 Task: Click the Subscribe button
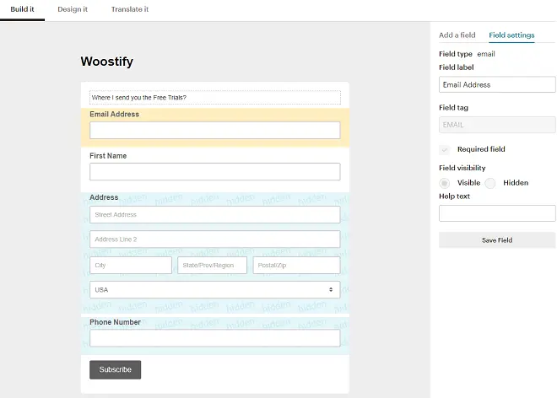pos(115,369)
